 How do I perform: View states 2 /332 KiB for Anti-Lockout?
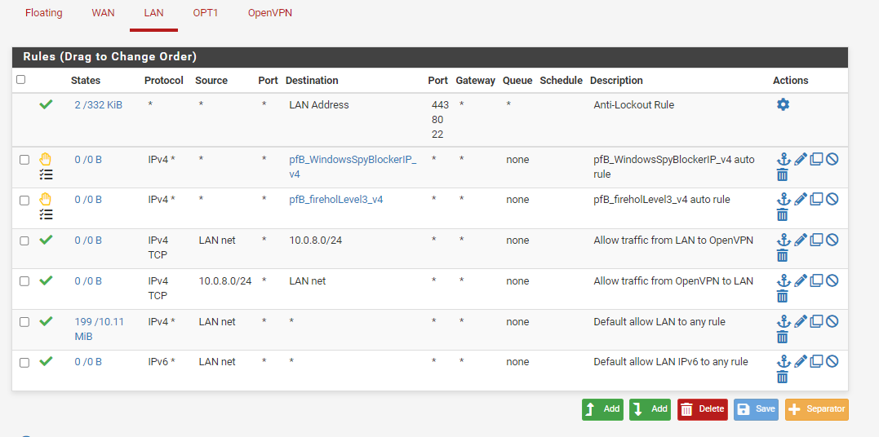[98, 105]
